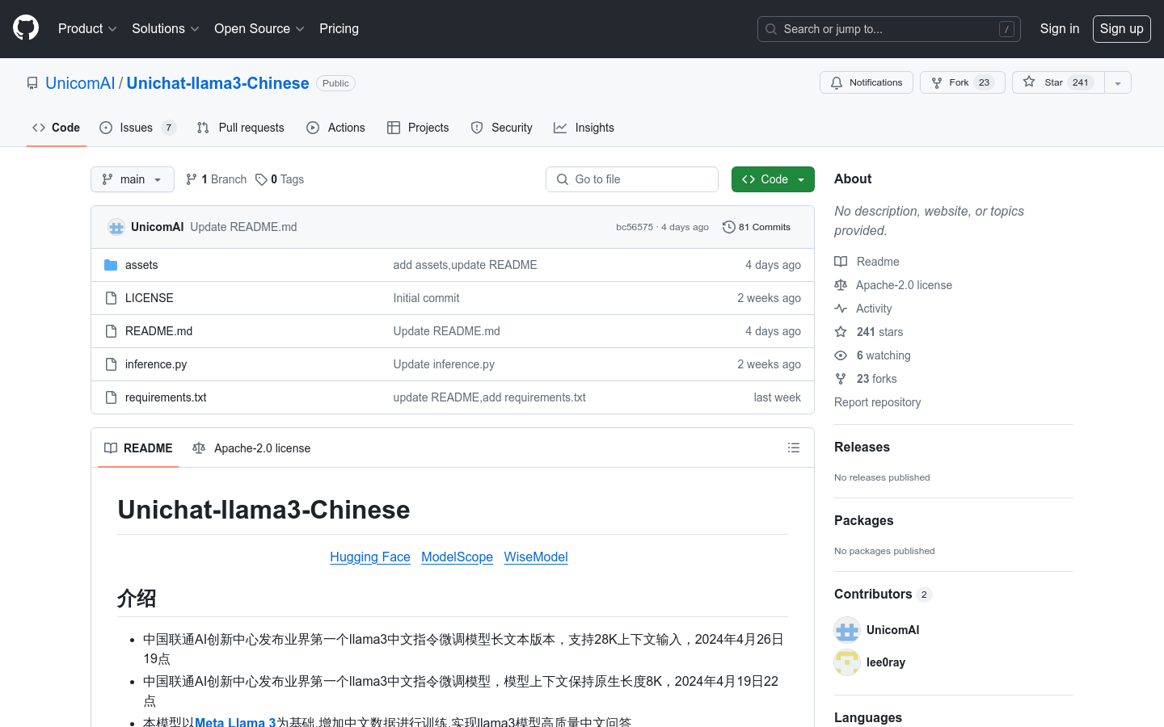Click the Sign in link
The width and height of the screenshot is (1164, 727).
(1059, 28)
